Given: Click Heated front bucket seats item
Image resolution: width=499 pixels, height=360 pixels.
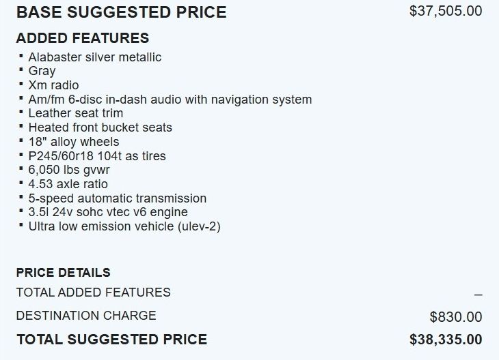Looking at the screenshot, I should 100,127.
